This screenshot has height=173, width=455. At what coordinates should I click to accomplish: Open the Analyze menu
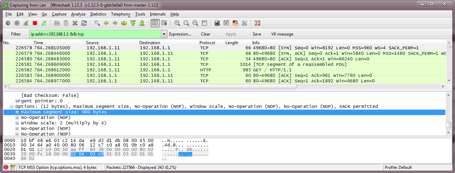pos(78,14)
